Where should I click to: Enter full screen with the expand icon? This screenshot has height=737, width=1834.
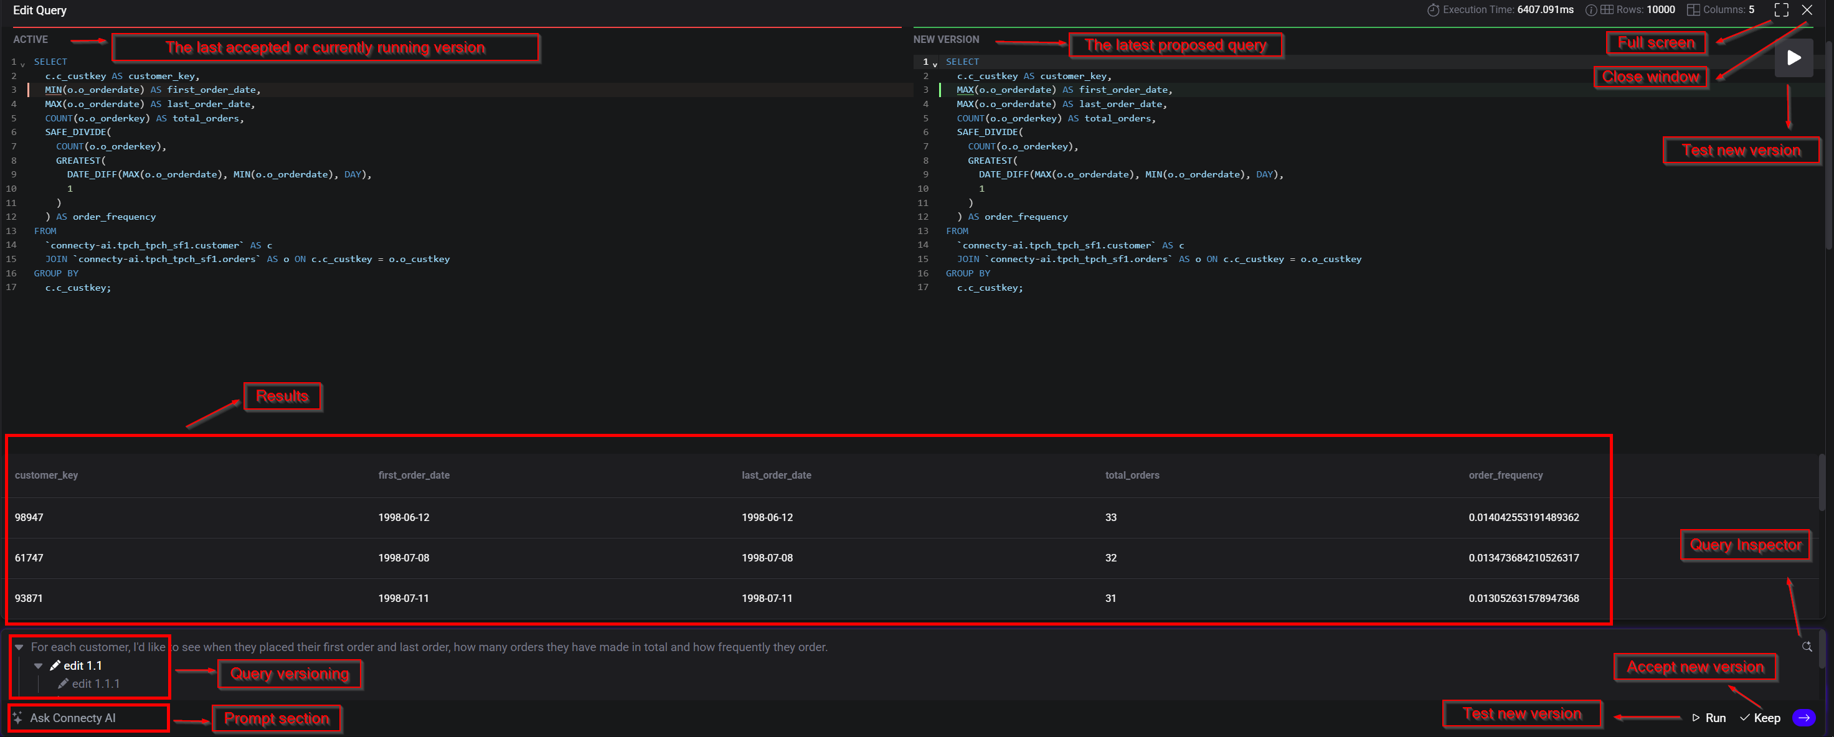click(1780, 10)
